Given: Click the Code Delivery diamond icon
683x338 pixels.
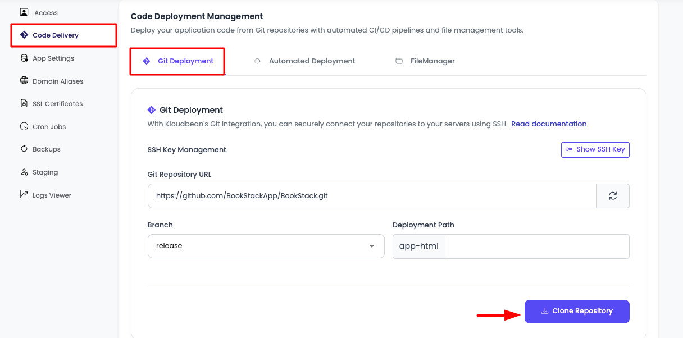Looking at the screenshot, I should click(x=23, y=35).
